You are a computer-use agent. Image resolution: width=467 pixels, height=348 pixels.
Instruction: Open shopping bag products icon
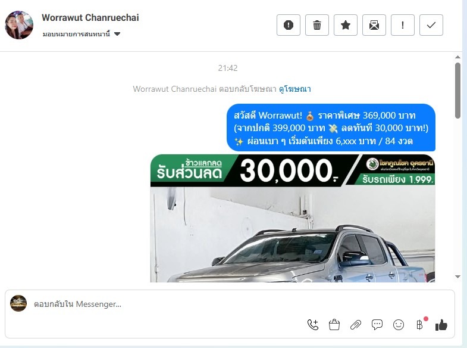[334, 325]
